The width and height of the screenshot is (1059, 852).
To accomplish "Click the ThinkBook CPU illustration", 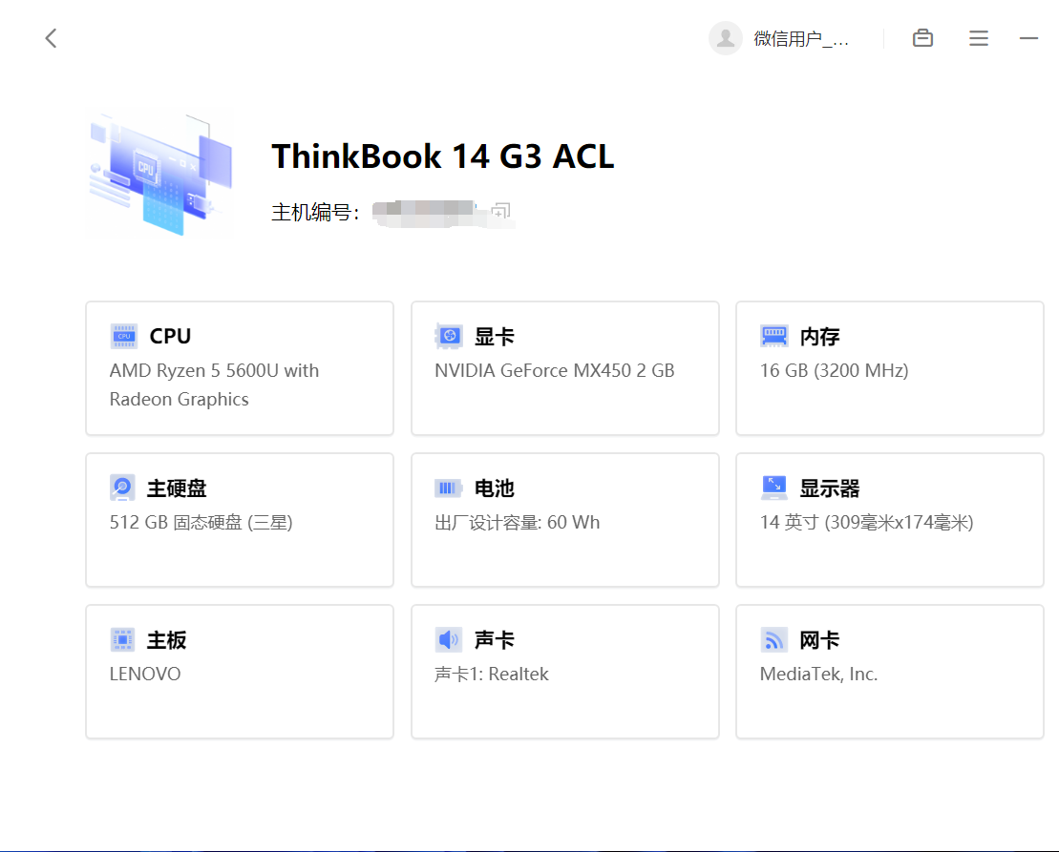I will pyautogui.click(x=160, y=174).
